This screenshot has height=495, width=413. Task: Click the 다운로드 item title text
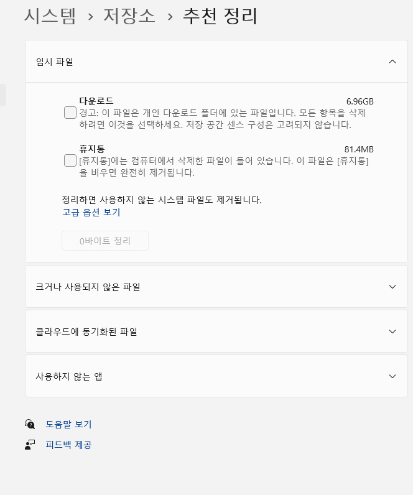pyautogui.click(x=96, y=101)
